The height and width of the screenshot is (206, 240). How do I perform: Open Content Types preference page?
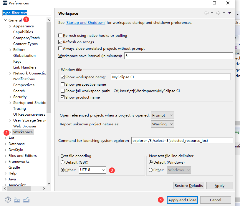(x=25, y=44)
